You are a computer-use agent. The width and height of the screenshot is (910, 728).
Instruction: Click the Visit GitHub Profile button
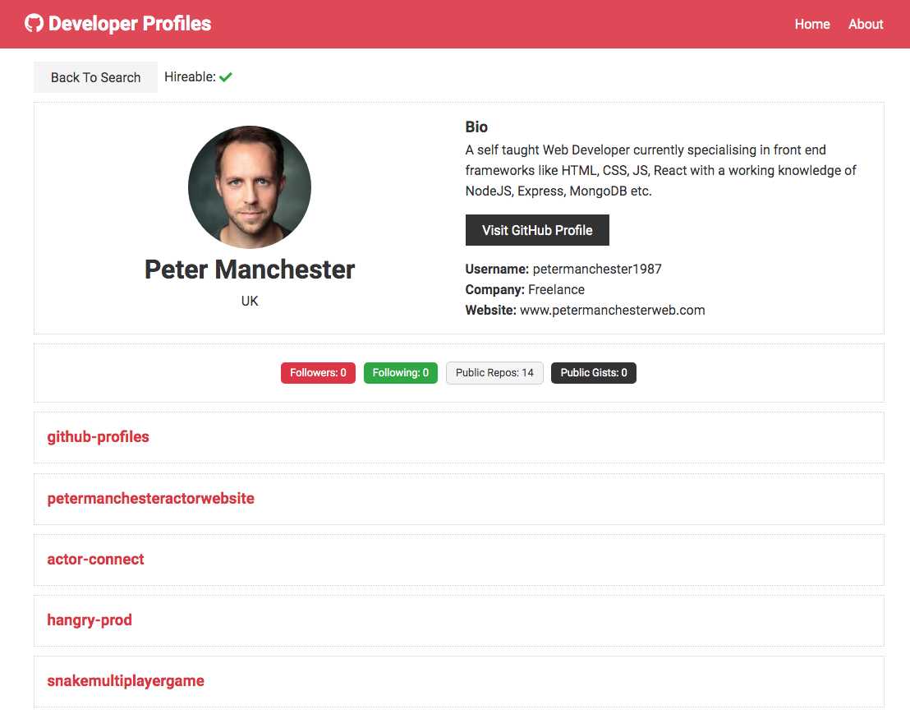537,230
